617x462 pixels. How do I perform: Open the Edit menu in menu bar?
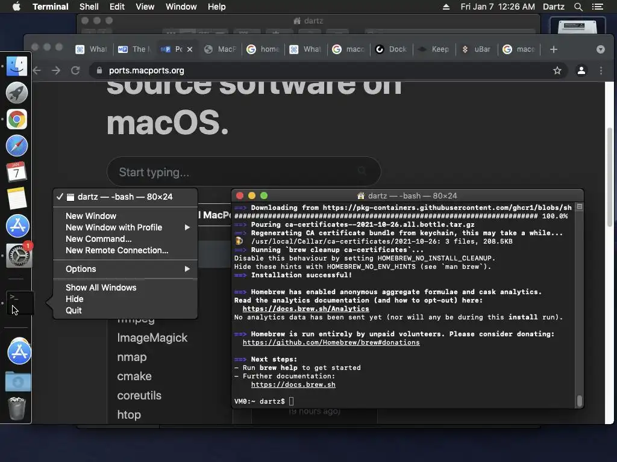click(117, 7)
